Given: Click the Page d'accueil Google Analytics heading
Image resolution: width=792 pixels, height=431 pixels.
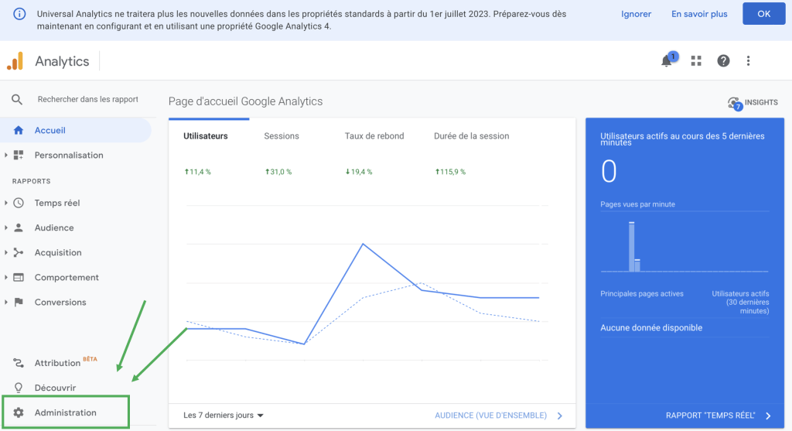Looking at the screenshot, I should [x=245, y=101].
